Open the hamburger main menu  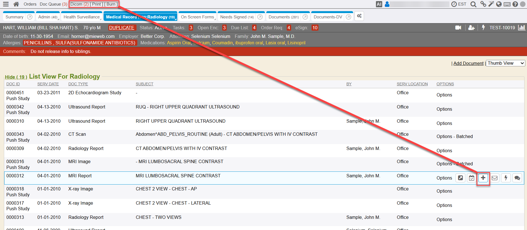tap(6, 4)
